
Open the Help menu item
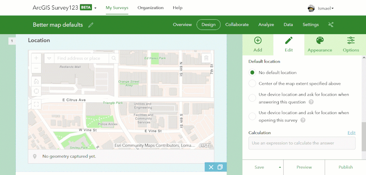point(178,8)
